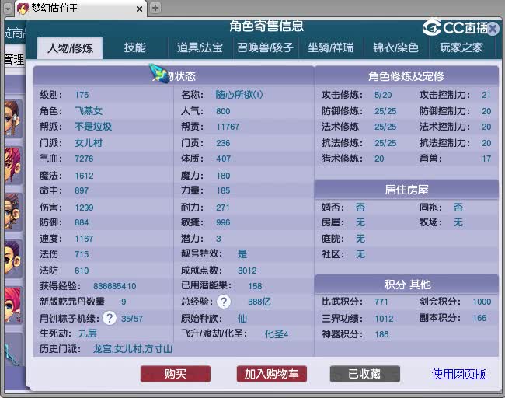Click the 生死劫 value 九层
Screen dimensions: 505x398
[88, 333]
